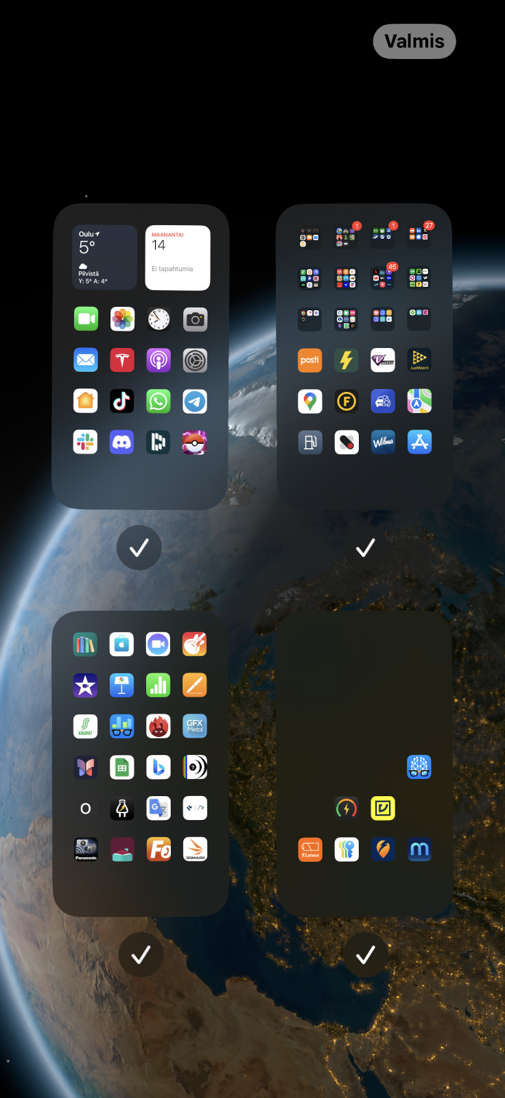505x1098 pixels.
Task: Tap the Apple Store shopping bag icon
Action: [121, 644]
